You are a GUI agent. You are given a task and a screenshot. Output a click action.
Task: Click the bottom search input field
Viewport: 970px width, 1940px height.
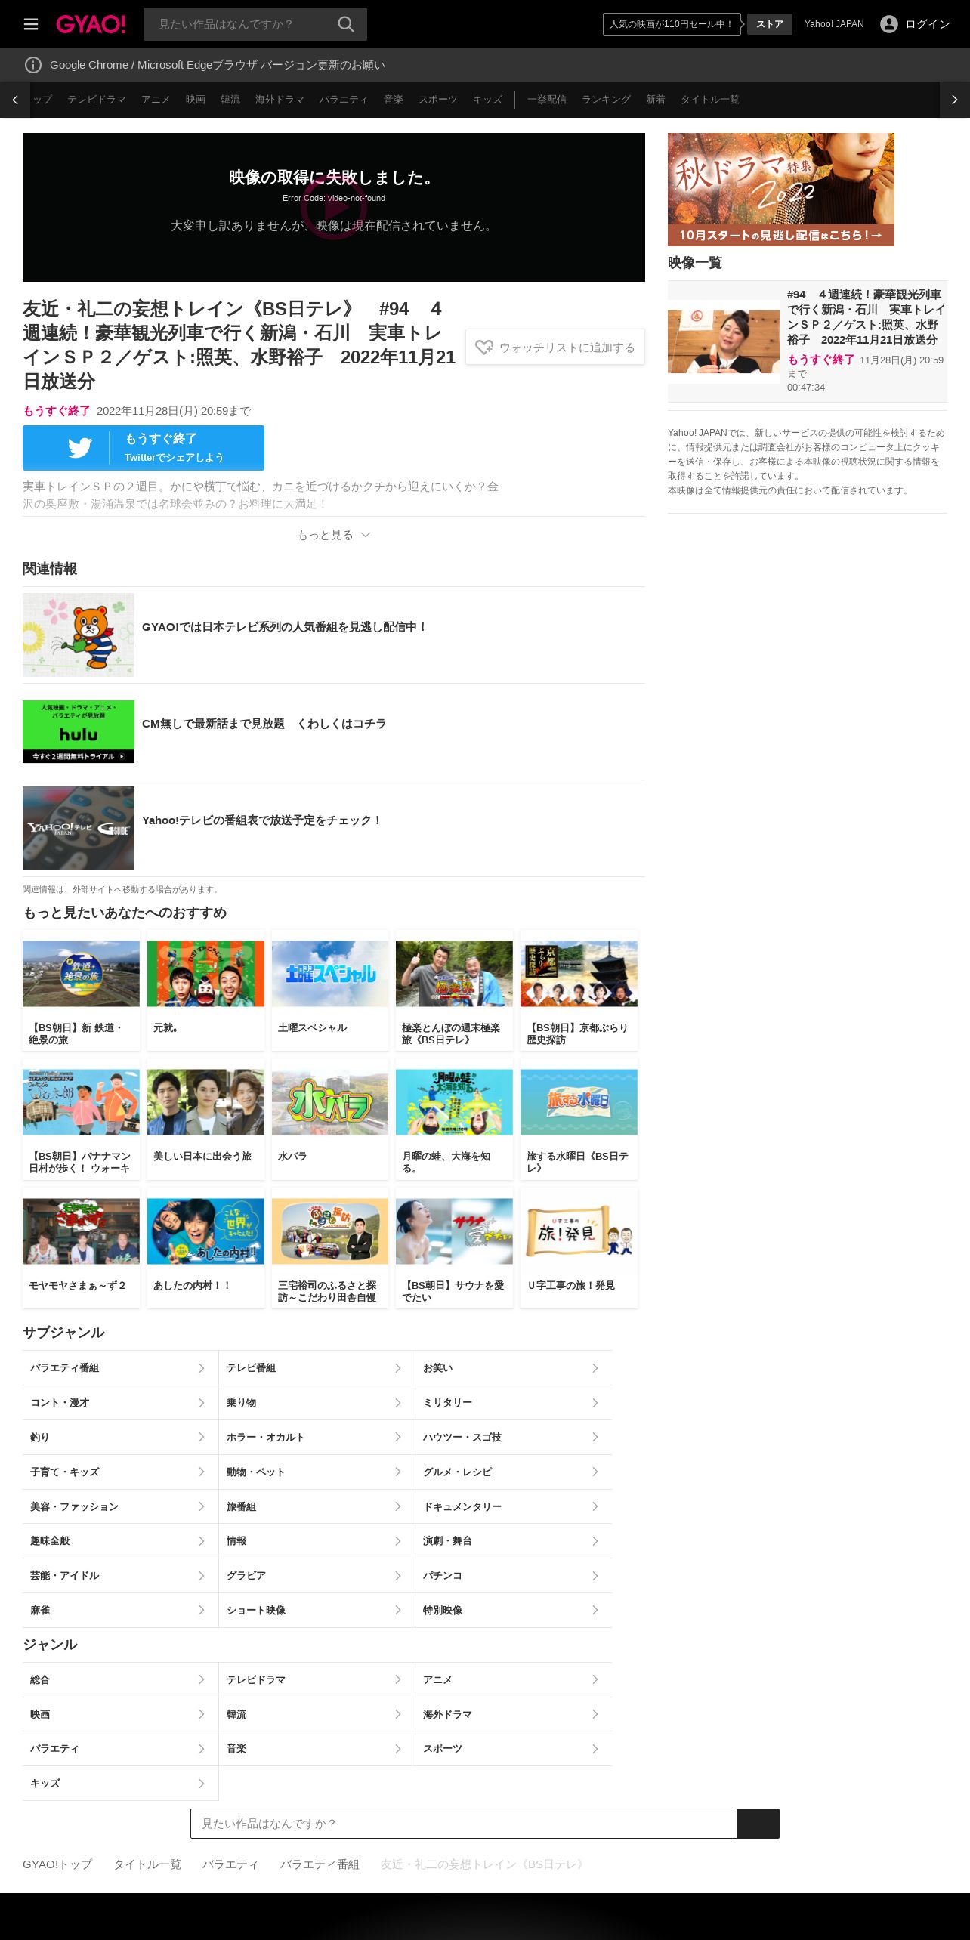pyautogui.click(x=464, y=1824)
